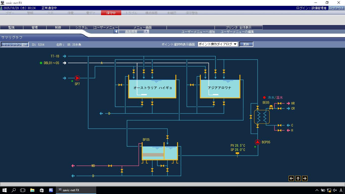Select the BE05 heat exchanger symbol
Screen dimensions: 345x194
click(262, 117)
